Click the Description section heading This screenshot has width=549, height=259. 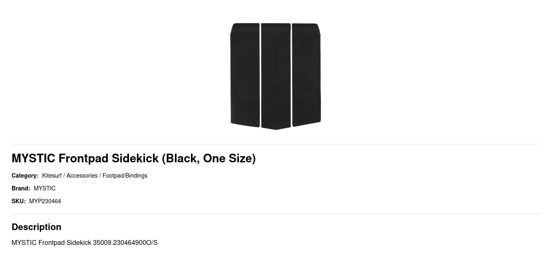36,227
